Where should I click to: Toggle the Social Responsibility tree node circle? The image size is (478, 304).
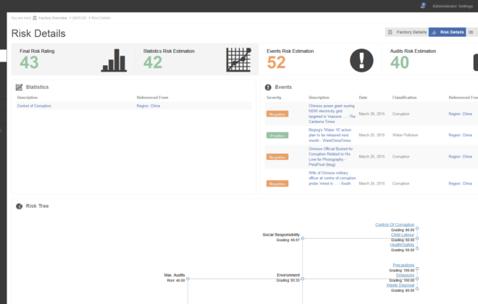click(x=303, y=238)
